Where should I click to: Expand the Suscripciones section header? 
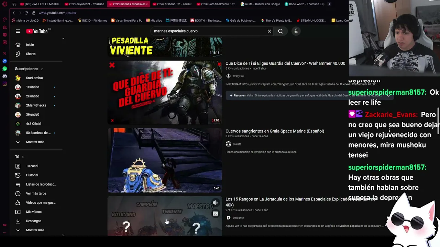29,69
